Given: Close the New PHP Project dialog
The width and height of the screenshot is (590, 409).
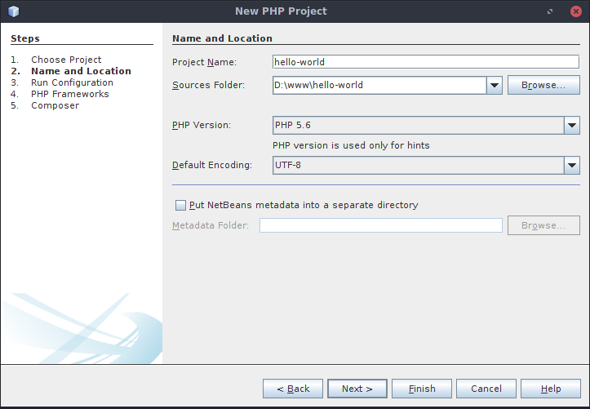Looking at the screenshot, I should (575, 11).
